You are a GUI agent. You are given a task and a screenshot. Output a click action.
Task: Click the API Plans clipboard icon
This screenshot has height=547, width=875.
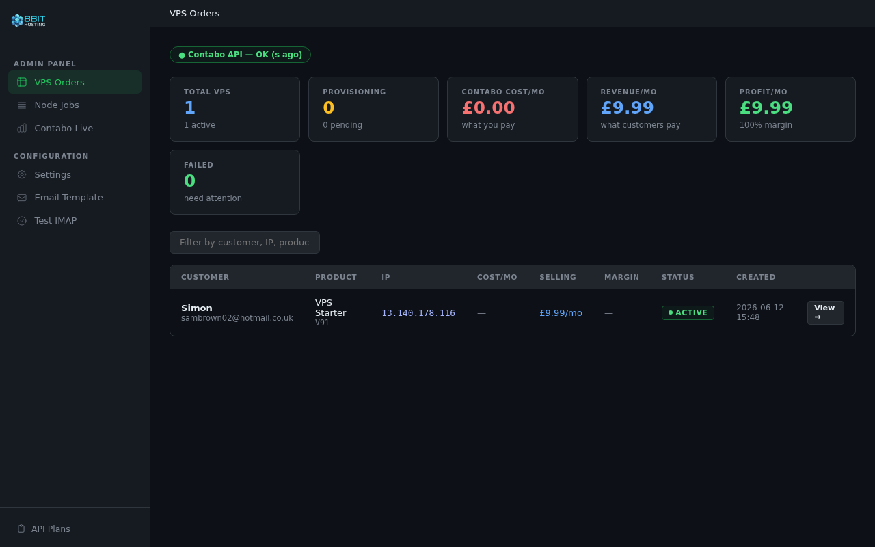click(x=21, y=529)
